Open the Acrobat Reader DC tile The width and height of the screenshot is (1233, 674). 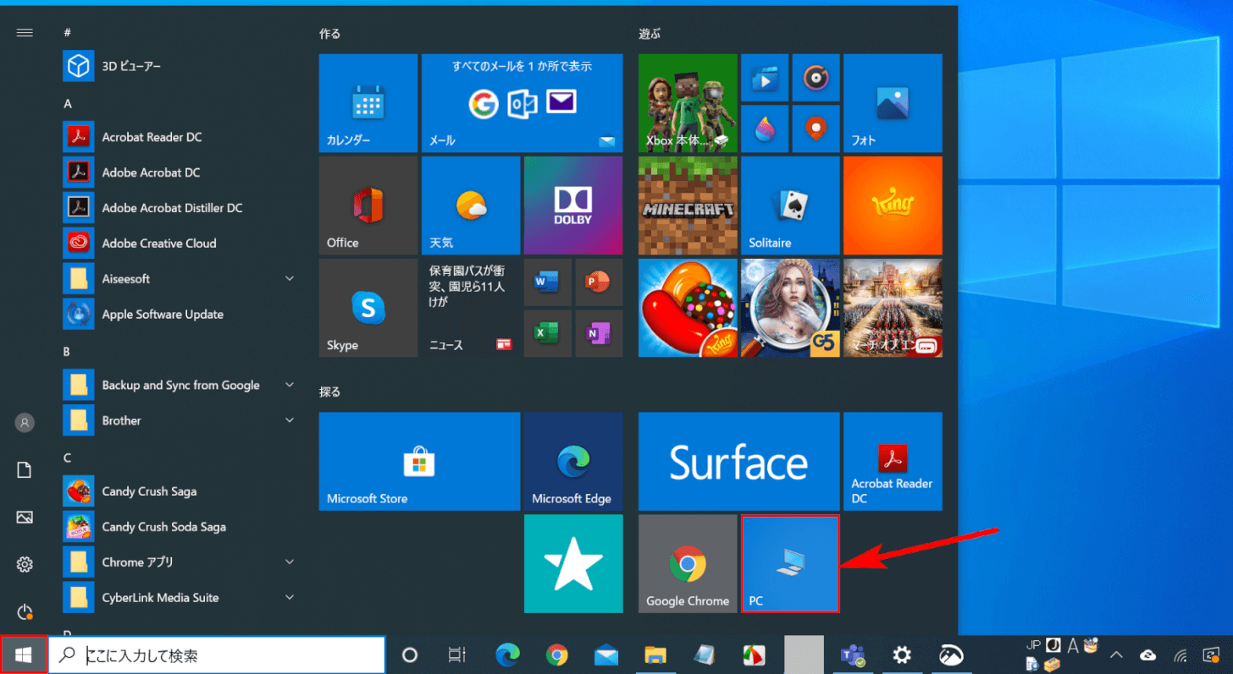coord(893,462)
